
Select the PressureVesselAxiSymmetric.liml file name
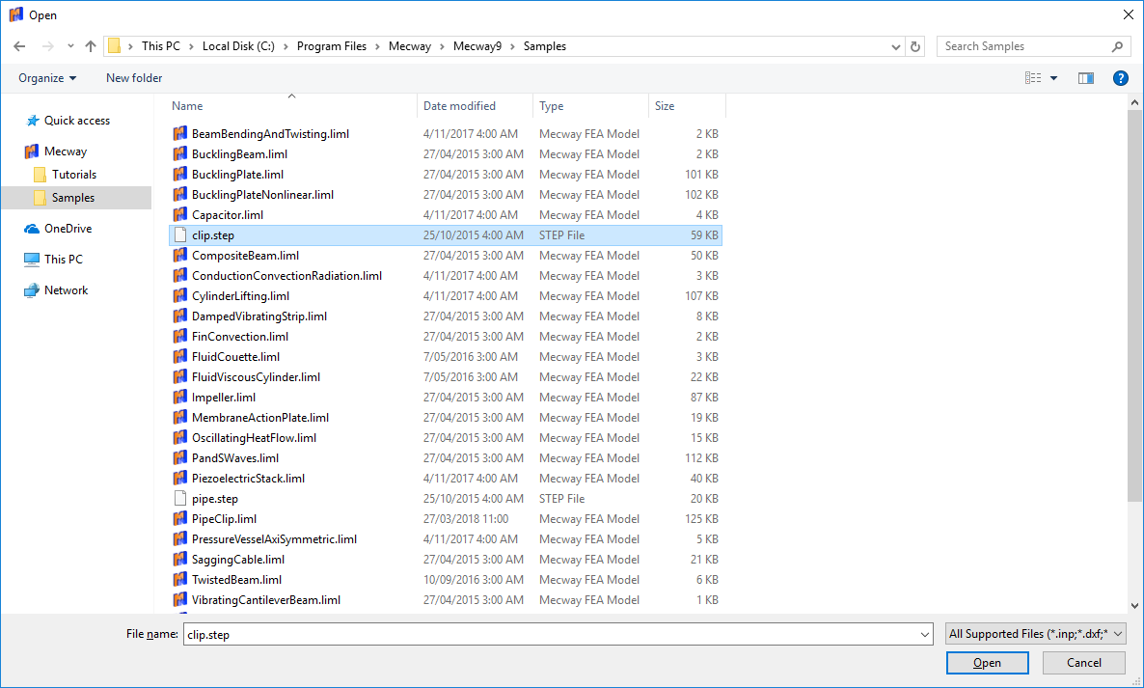point(274,539)
